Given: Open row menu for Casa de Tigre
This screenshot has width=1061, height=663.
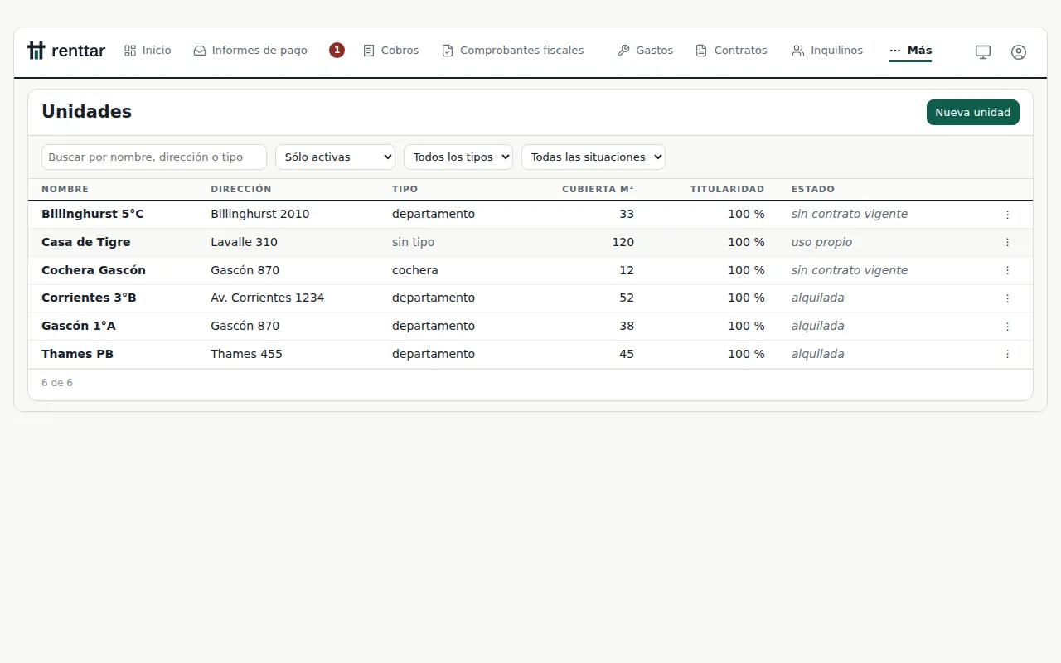Looking at the screenshot, I should coord(1007,243).
